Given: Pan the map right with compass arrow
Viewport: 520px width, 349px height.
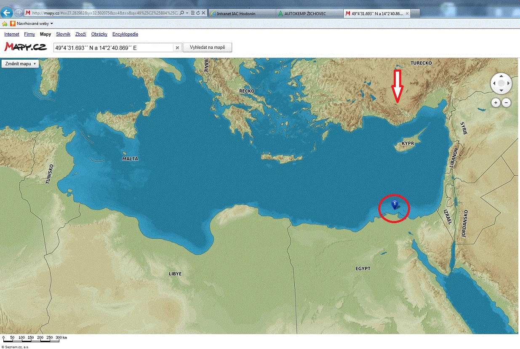Looking at the screenshot, I should (508, 84).
